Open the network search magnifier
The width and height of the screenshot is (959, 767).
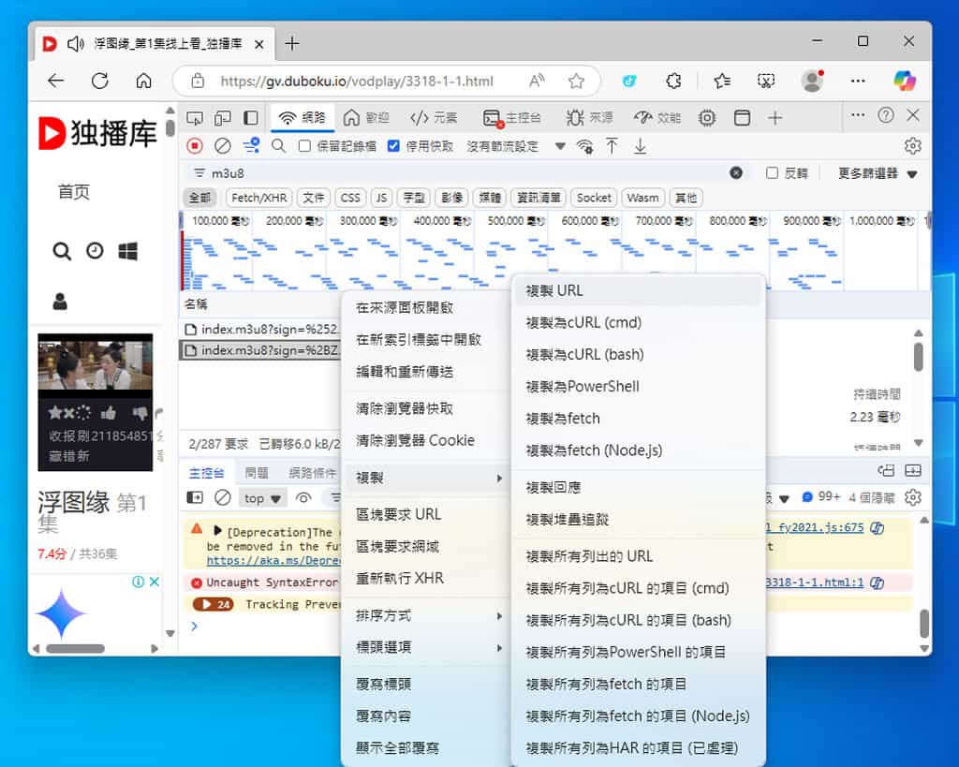(x=278, y=146)
